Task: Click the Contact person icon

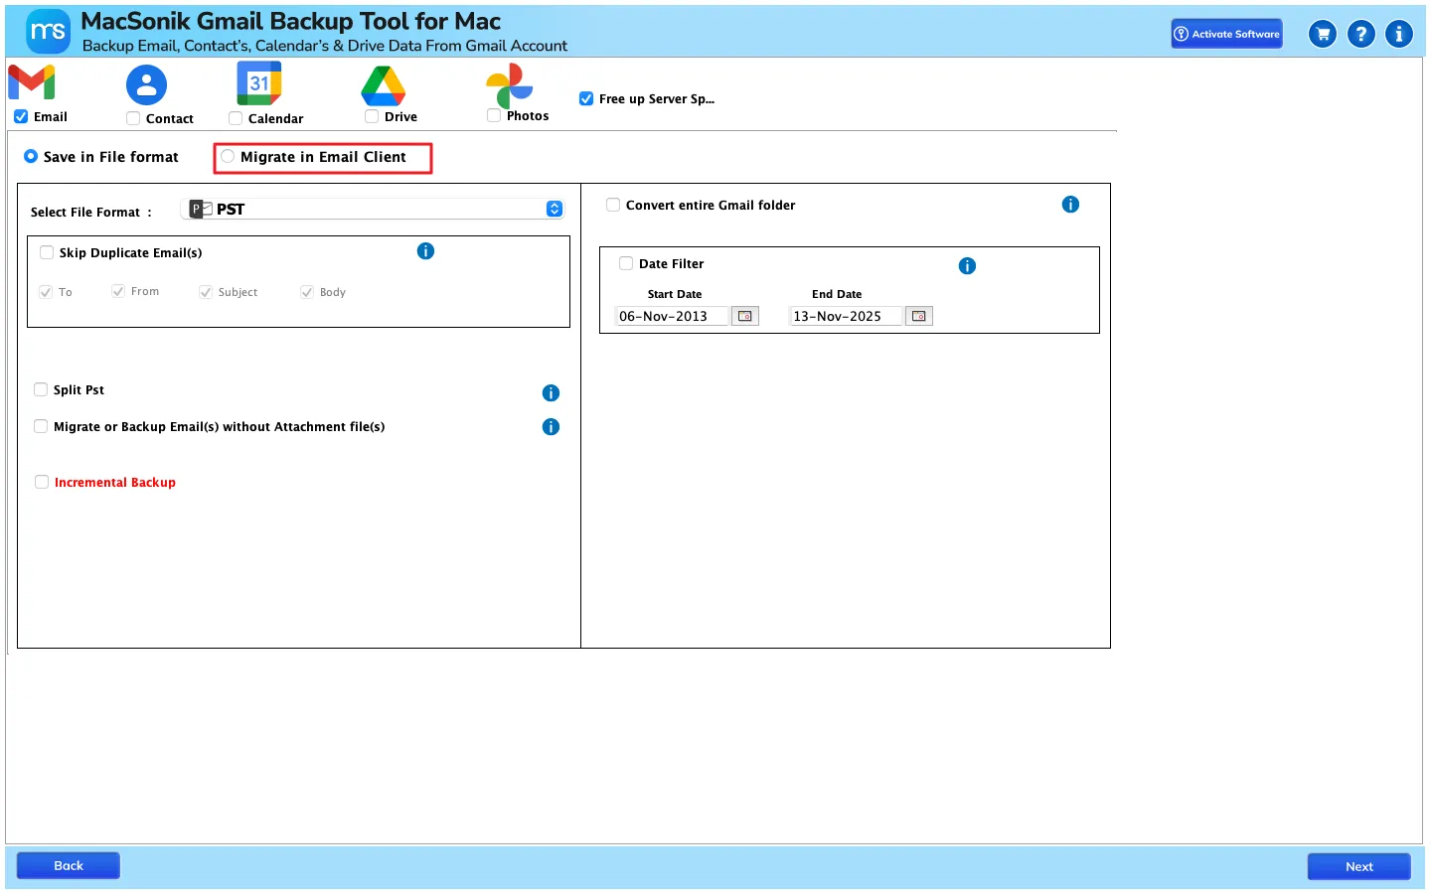Action: pyautogui.click(x=146, y=85)
